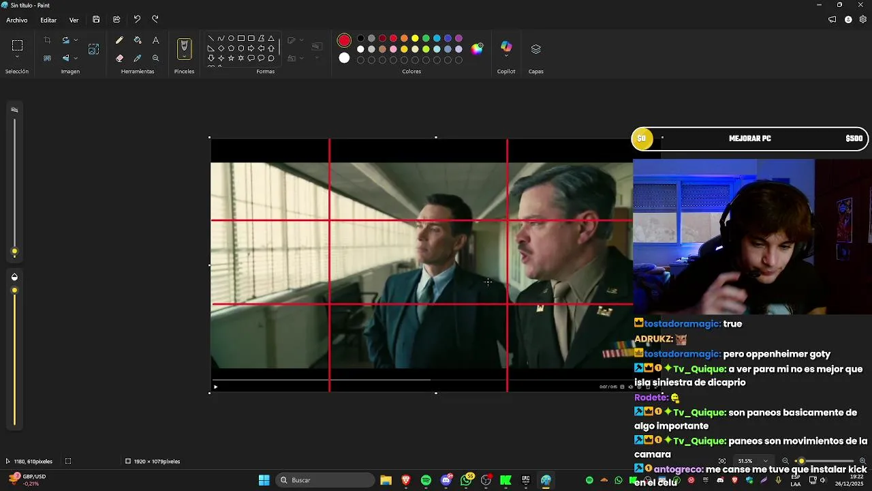
Task: Open the Capas layers panel
Action: pyautogui.click(x=536, y=49)
